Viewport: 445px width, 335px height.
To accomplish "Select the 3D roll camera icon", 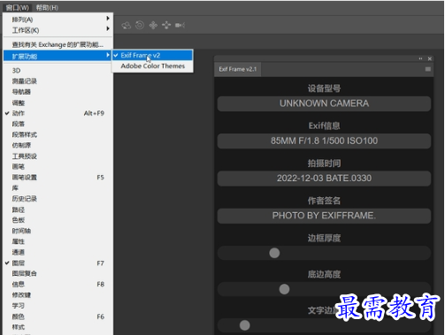I will coord(140,26).
